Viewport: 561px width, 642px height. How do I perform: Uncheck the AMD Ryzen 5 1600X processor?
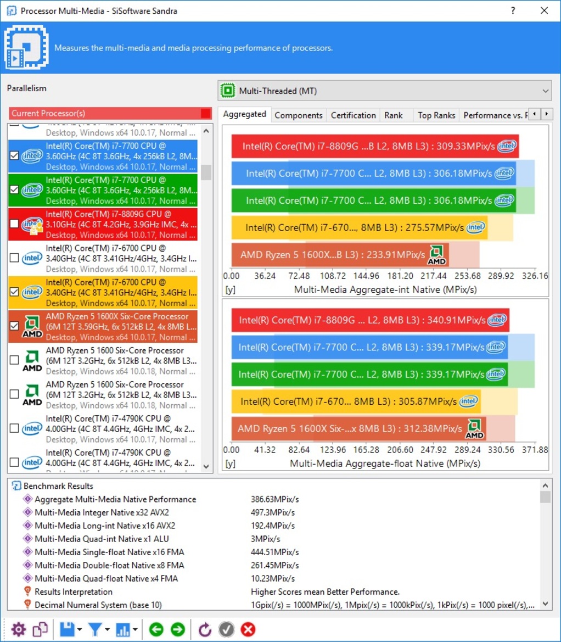click(14, 326)
